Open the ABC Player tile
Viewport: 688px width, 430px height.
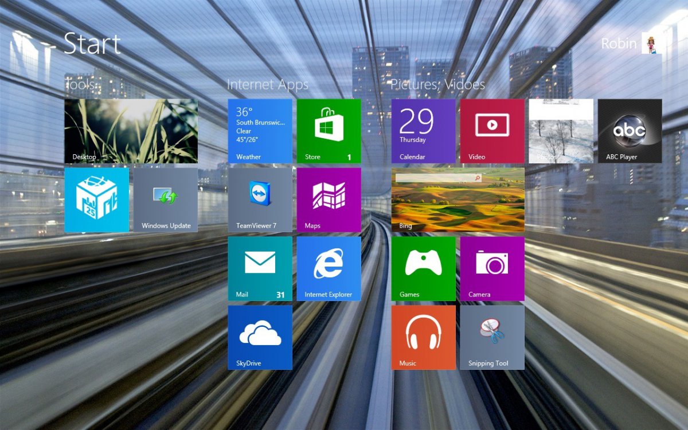point(630,131)
